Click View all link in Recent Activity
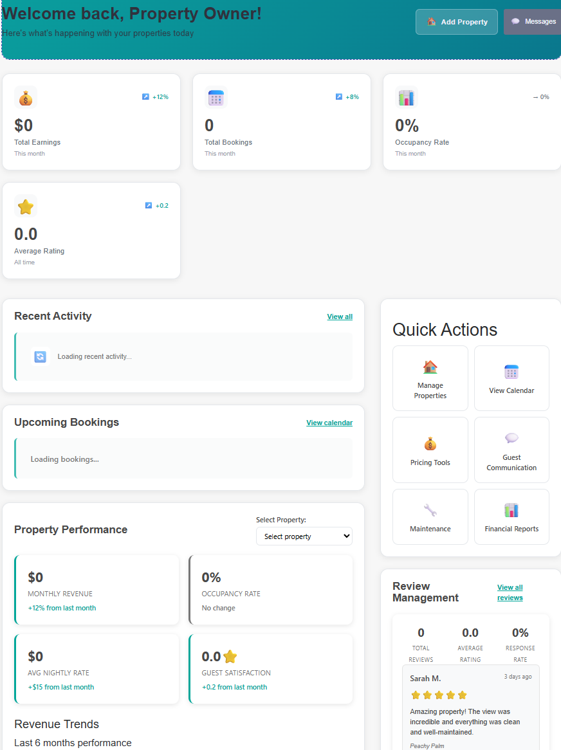 point(340,316)
